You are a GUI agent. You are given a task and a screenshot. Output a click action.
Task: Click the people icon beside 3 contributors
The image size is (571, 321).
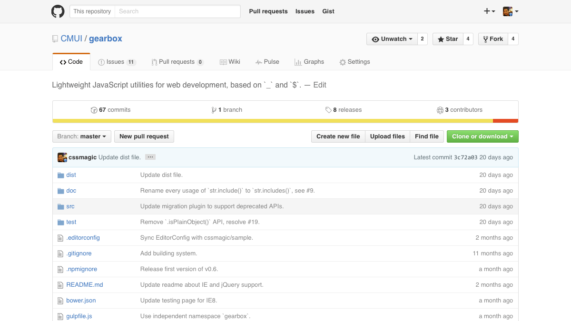point(440,110)
